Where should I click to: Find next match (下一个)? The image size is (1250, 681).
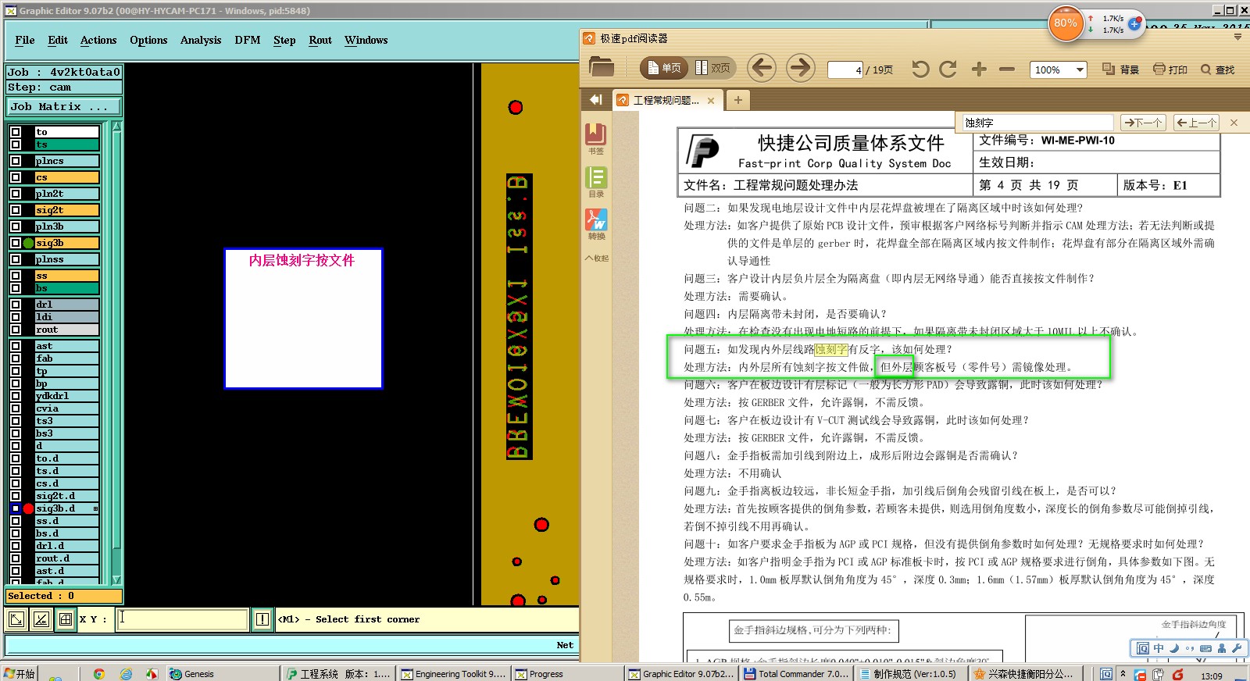1143,123
